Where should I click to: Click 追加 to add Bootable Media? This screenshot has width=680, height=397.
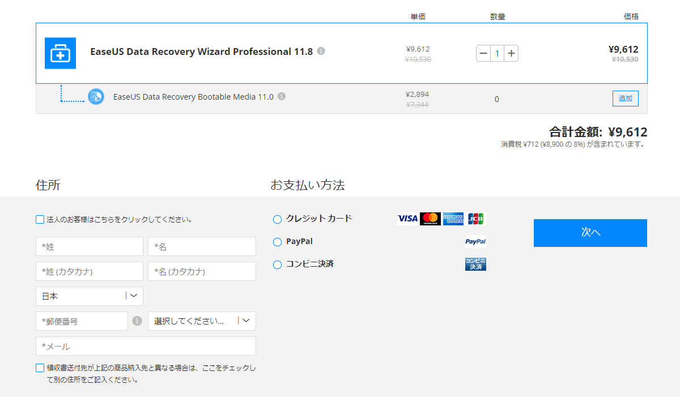click(625, 99)
